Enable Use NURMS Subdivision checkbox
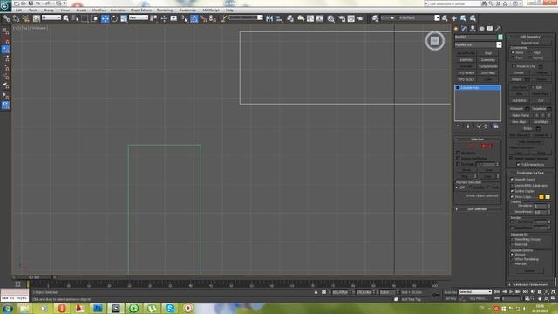This screenshot has height=314, width=558. 512,186
